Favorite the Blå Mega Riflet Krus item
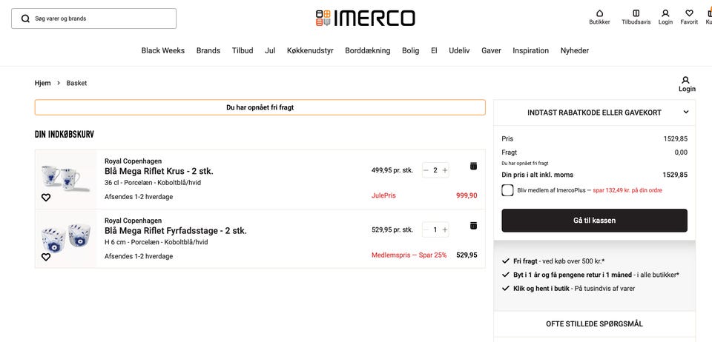The width and height of the screenshot is (712, 342). [x=46, y=198]
